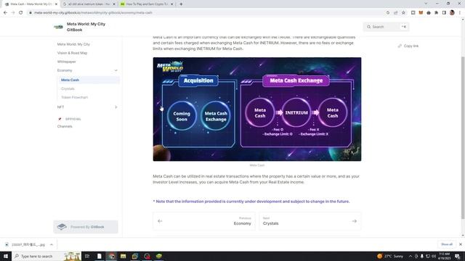Screen dimensions: 465x261
Task: Open the extensions puzzle piece menu
Action: coord(436,13)
